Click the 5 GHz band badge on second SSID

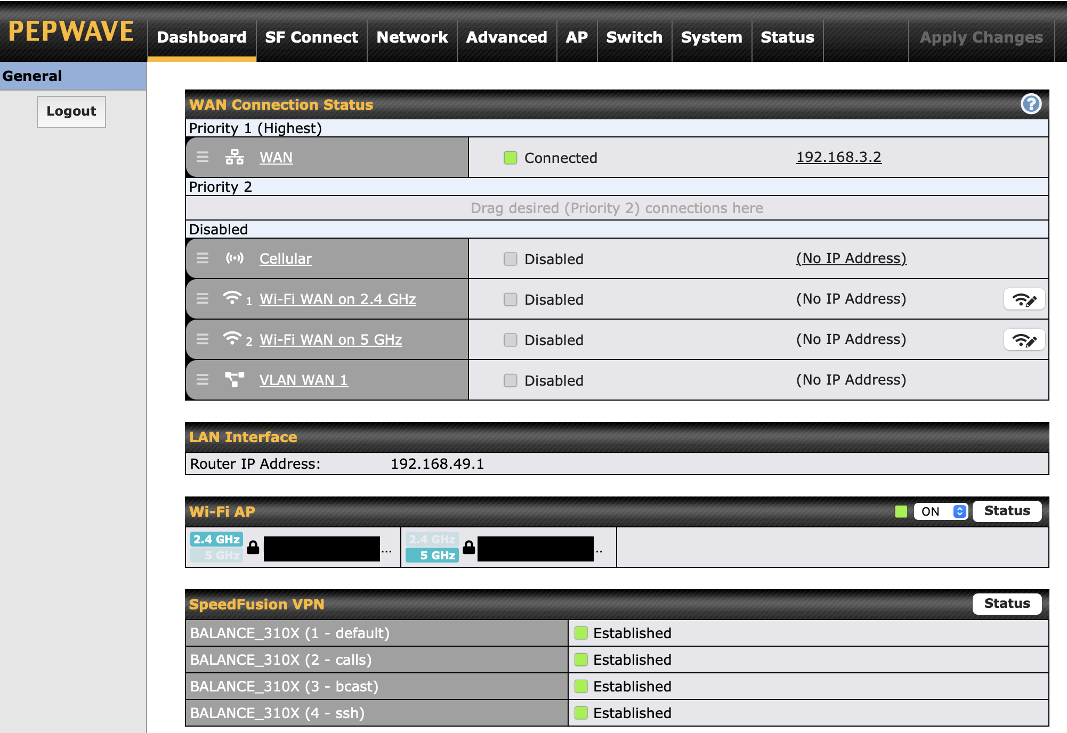click(432, 555)
